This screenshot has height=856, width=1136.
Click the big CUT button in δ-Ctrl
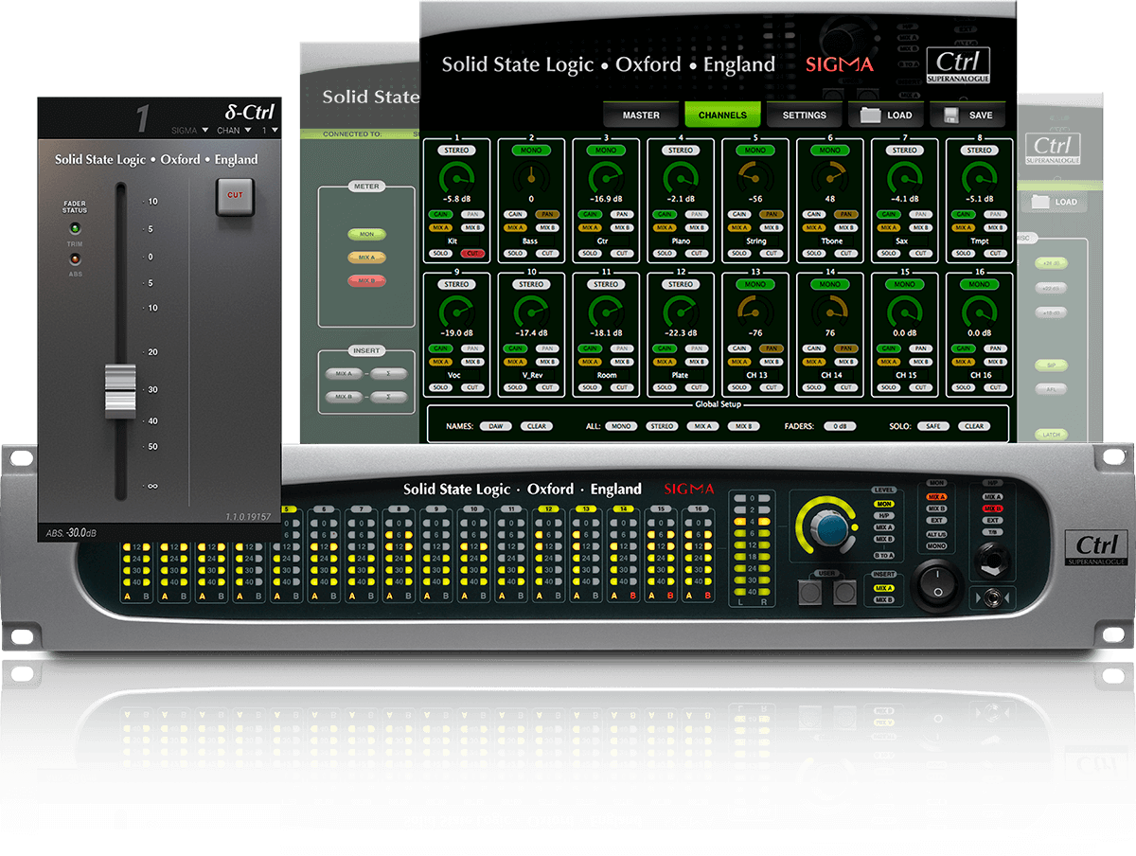235,196
